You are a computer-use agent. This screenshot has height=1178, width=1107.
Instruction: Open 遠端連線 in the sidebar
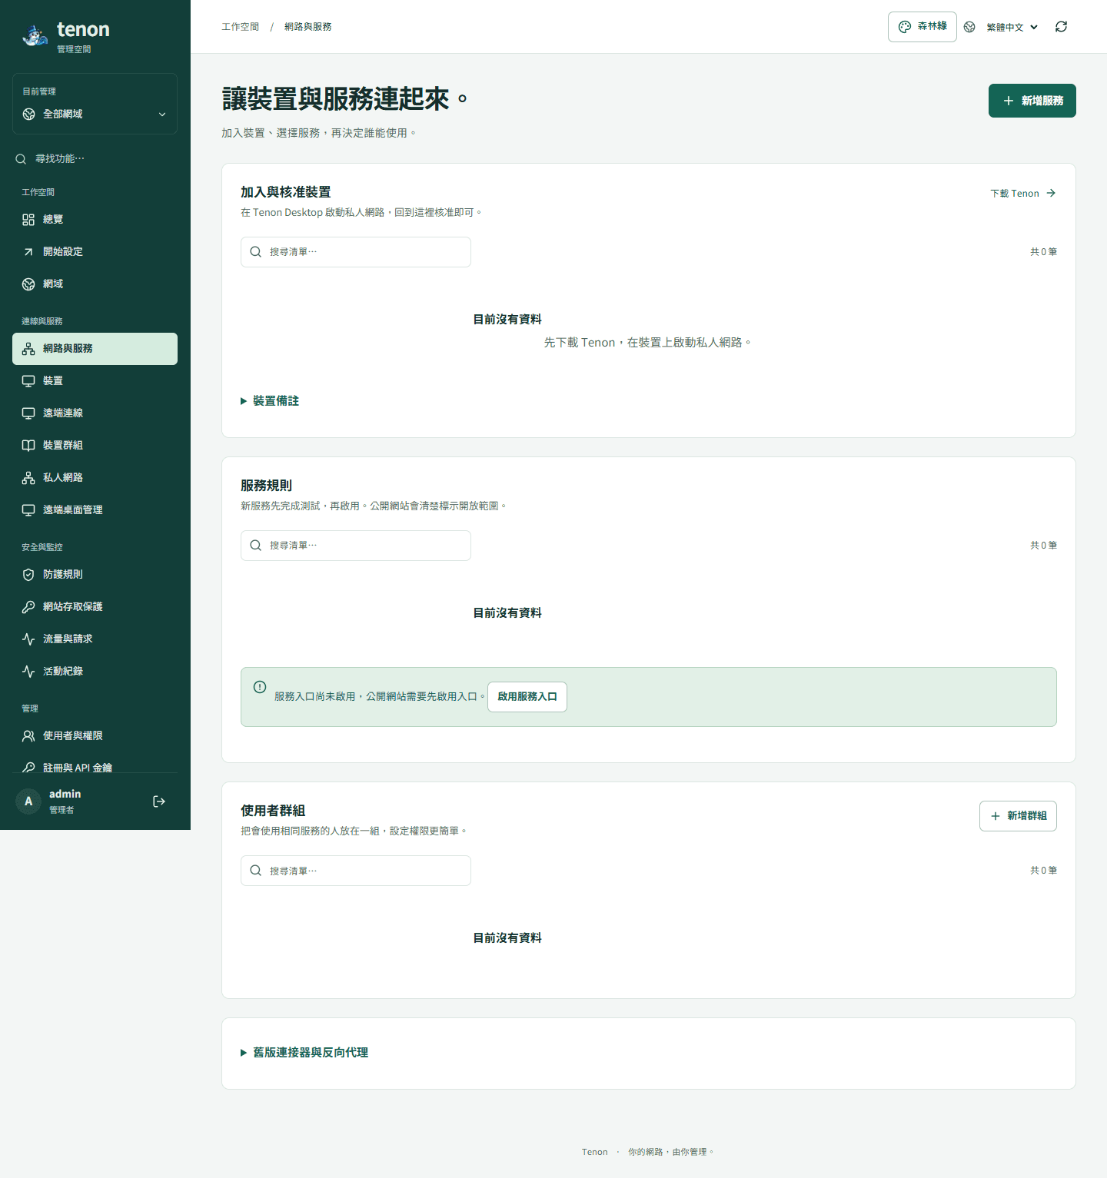click(x=95, y=413)
